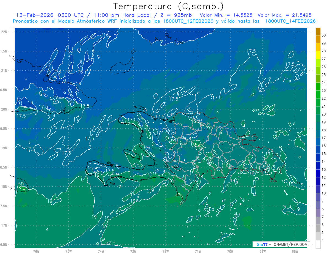Click the '7.5N' latitude axis label

(x=4, y=206)
